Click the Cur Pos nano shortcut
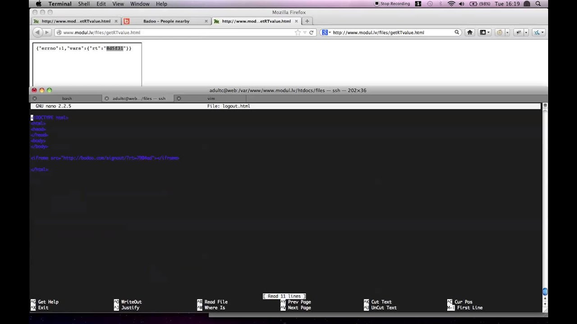Image resolution: width=577 pixels, height=324 pixels. pos(460,302)
